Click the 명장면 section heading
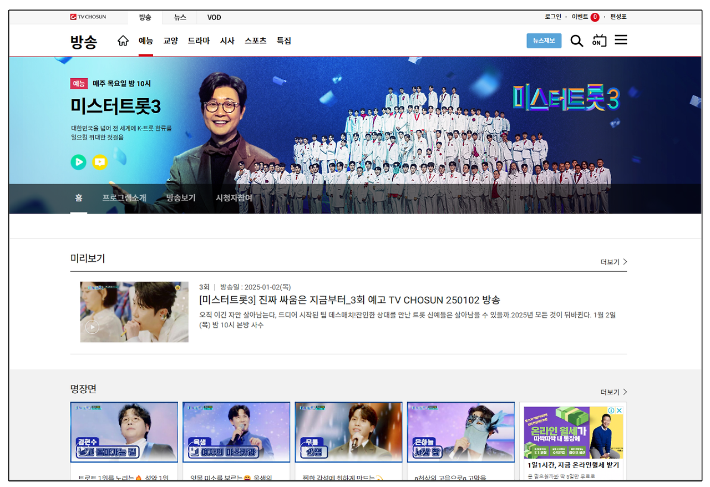Viewport: 710px width, 487px height. click(x=83, y=389)
